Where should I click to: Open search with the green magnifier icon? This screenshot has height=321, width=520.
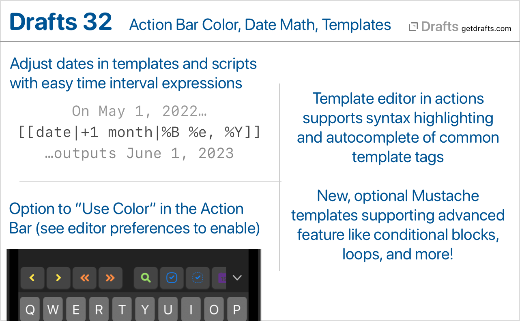pos(146,278)
